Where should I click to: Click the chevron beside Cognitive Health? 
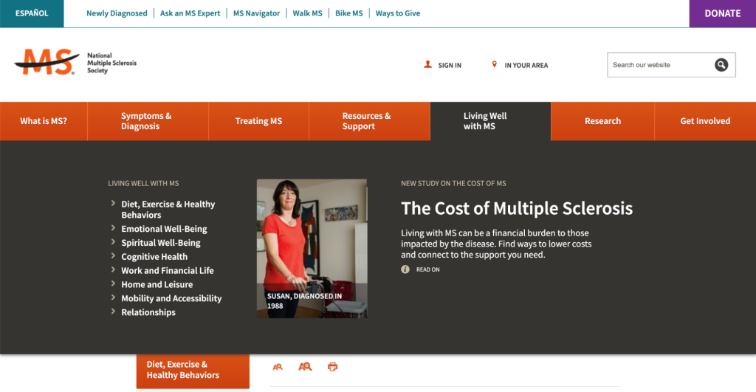tap(113, 256)
